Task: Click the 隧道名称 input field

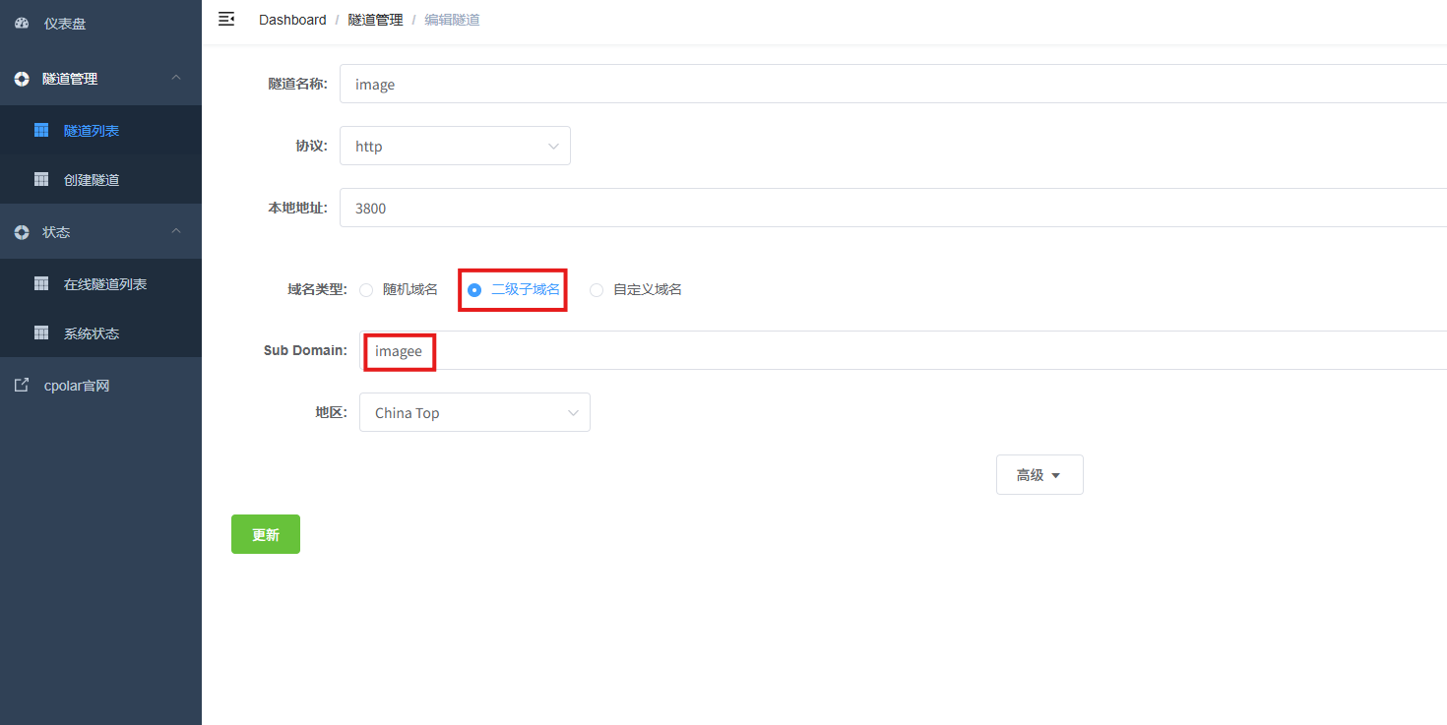Action: pyautogui.click(x=886, y=85)
